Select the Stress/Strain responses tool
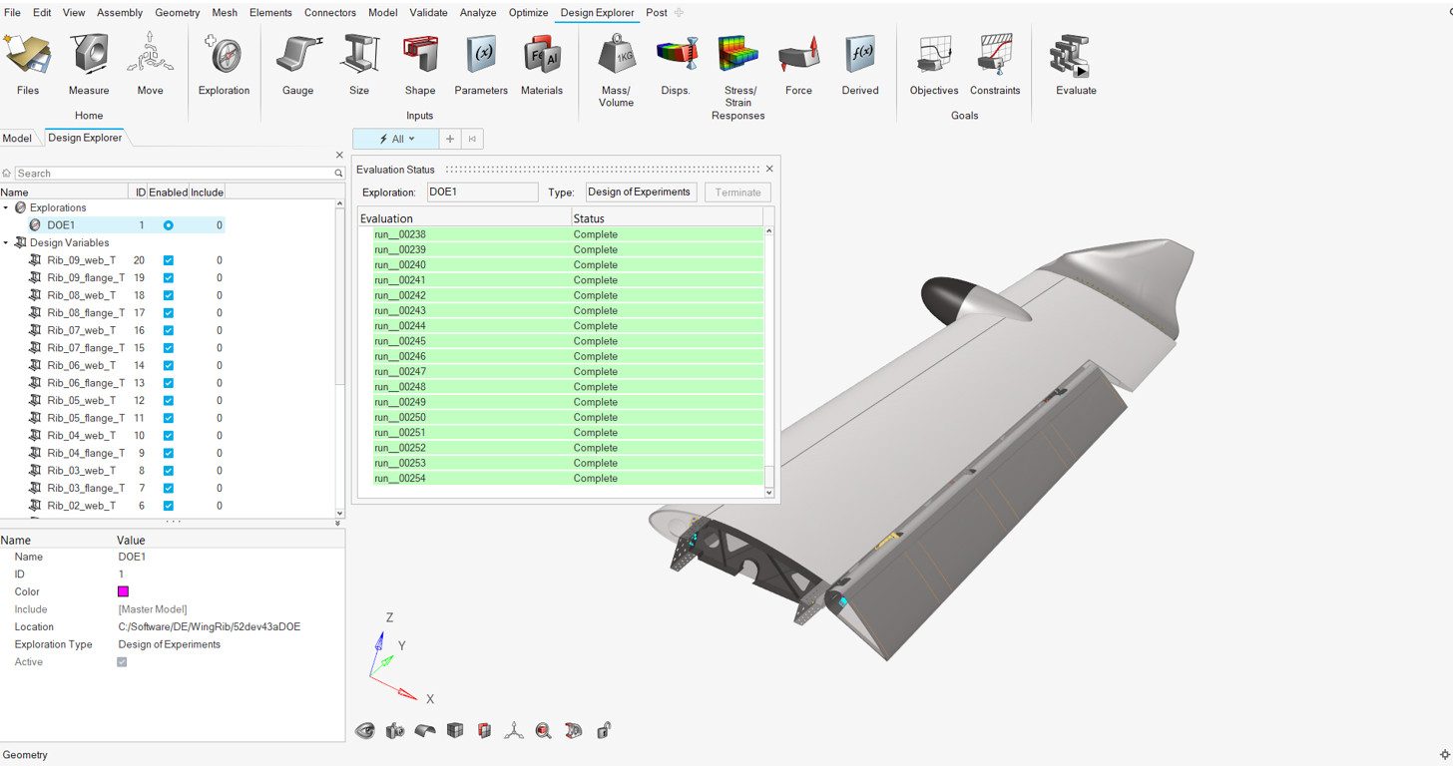Viewport: 1453px width, 767px height. (737, 62)
